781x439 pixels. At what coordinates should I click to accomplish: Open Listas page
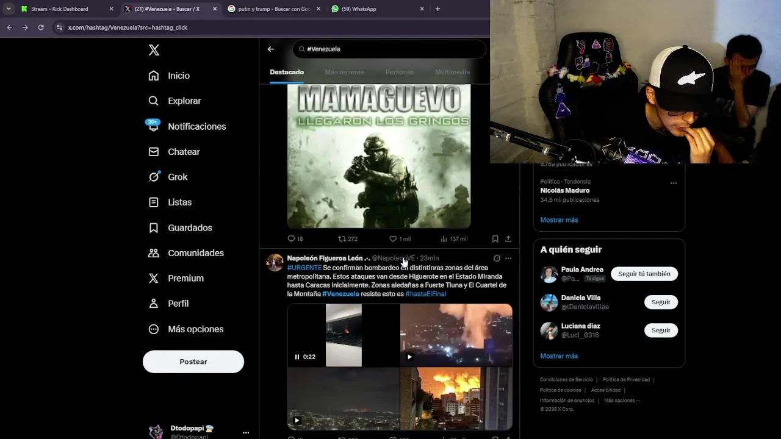170,202
